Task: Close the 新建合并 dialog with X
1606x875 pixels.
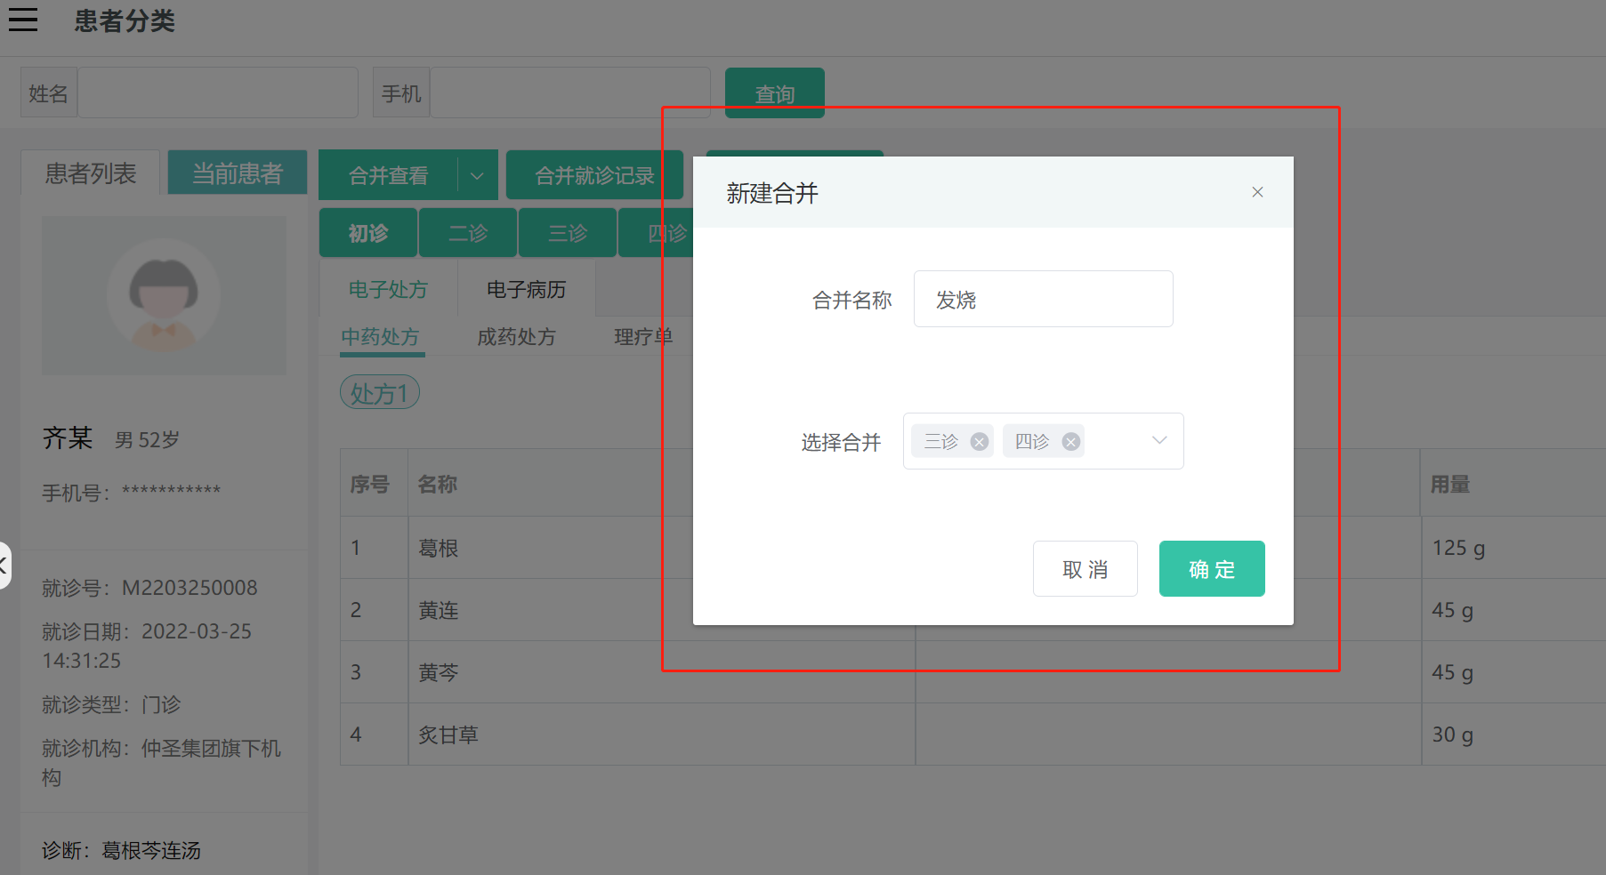Action: [x=1257, y=192]
